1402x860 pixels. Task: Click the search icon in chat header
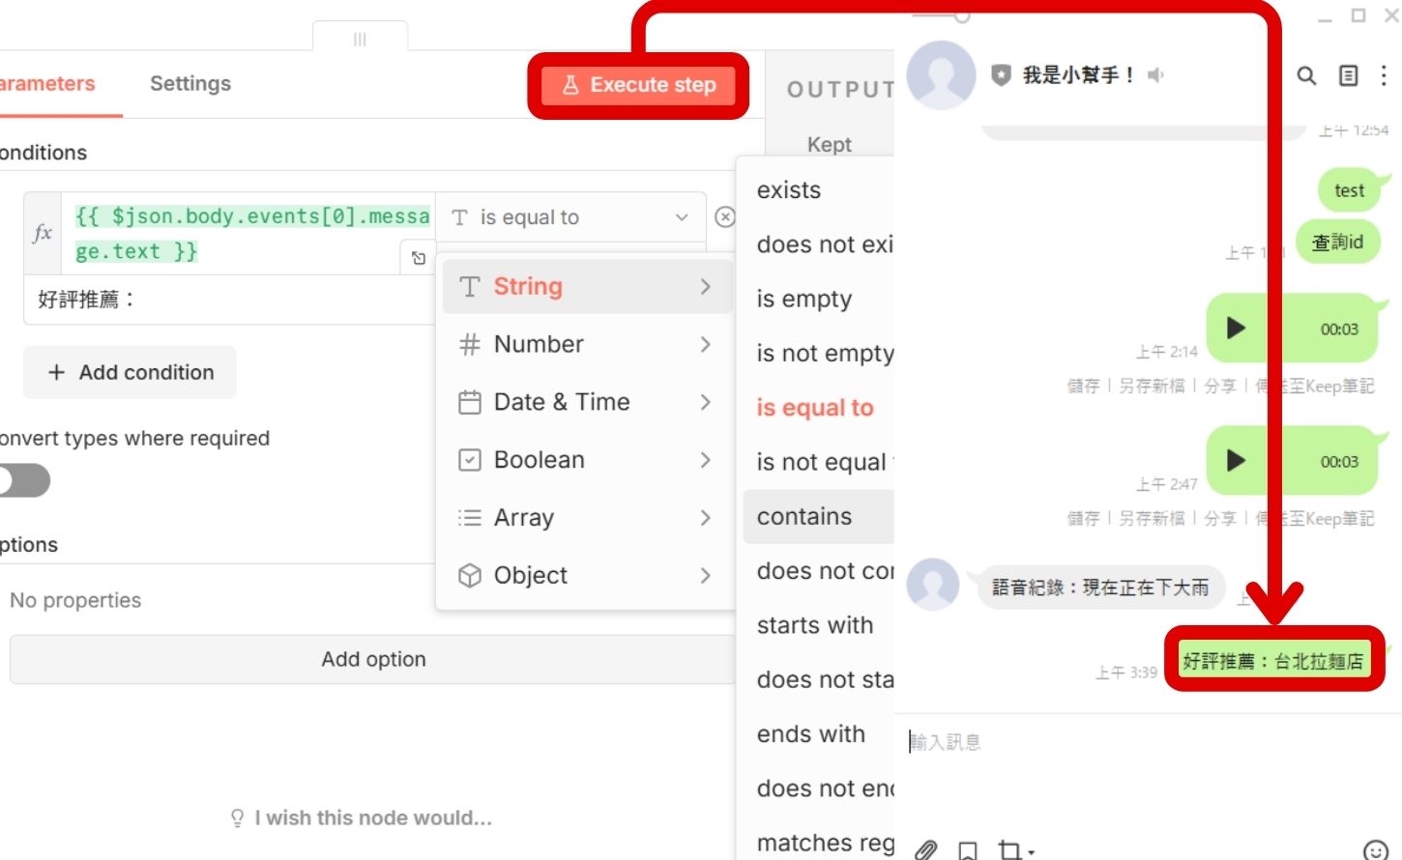[1306, 75]
